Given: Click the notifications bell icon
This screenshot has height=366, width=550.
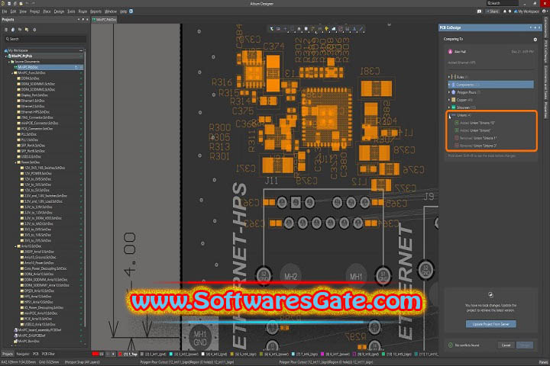Looking at the screenshot, I should [505, 11].
